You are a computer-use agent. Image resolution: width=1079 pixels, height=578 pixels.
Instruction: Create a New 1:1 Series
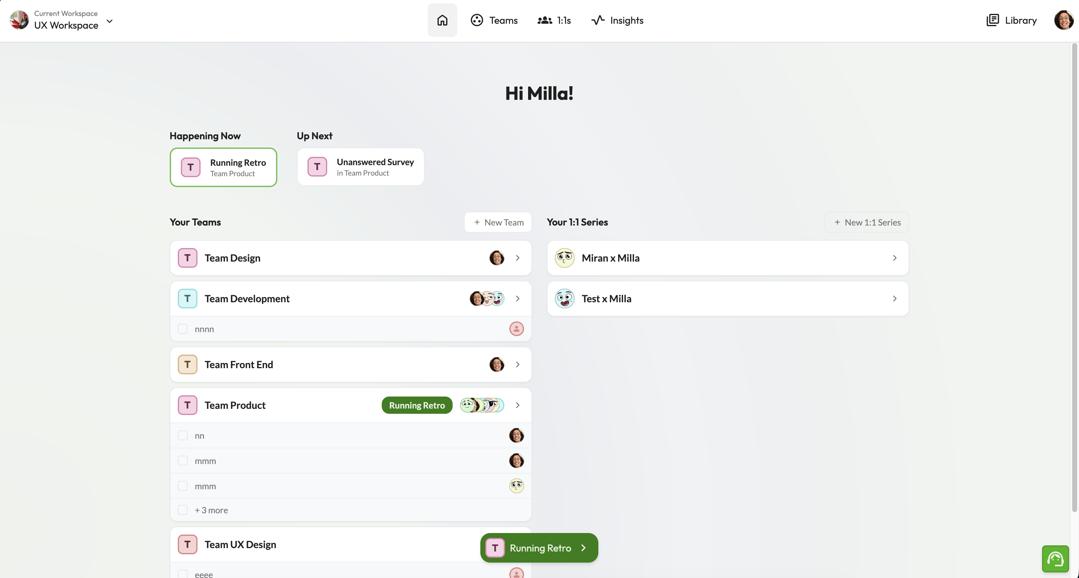point(866,222)
